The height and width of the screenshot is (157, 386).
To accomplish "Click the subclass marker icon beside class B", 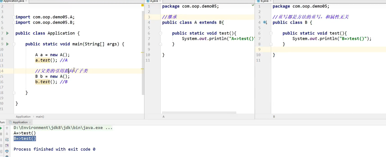I will pyautogui.click(x=265, y=23).
